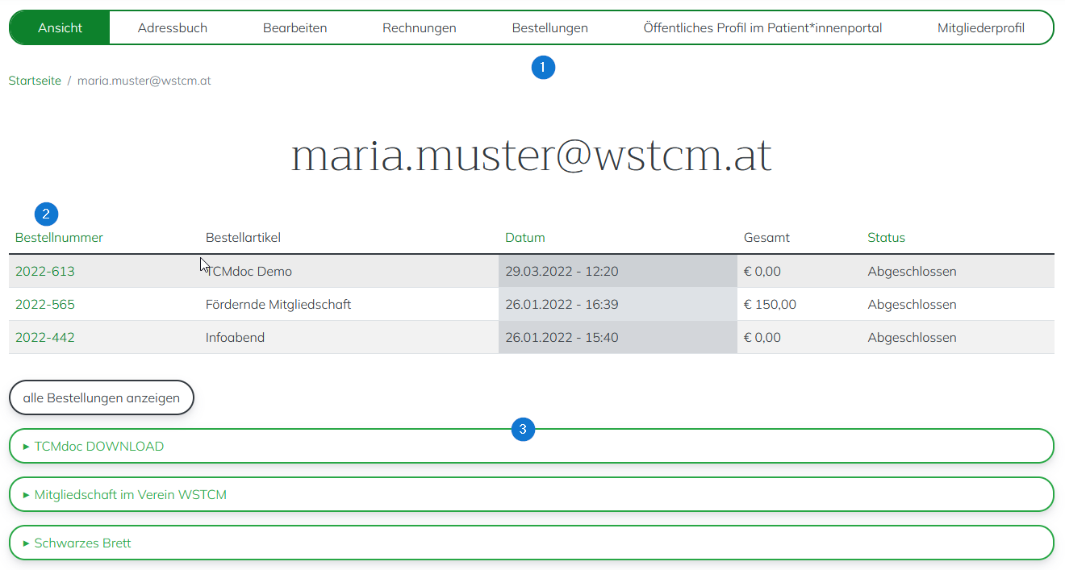Open order 2022-442 link
Image resolution: width=1065 pixels, height=570 pixels.
45,338
